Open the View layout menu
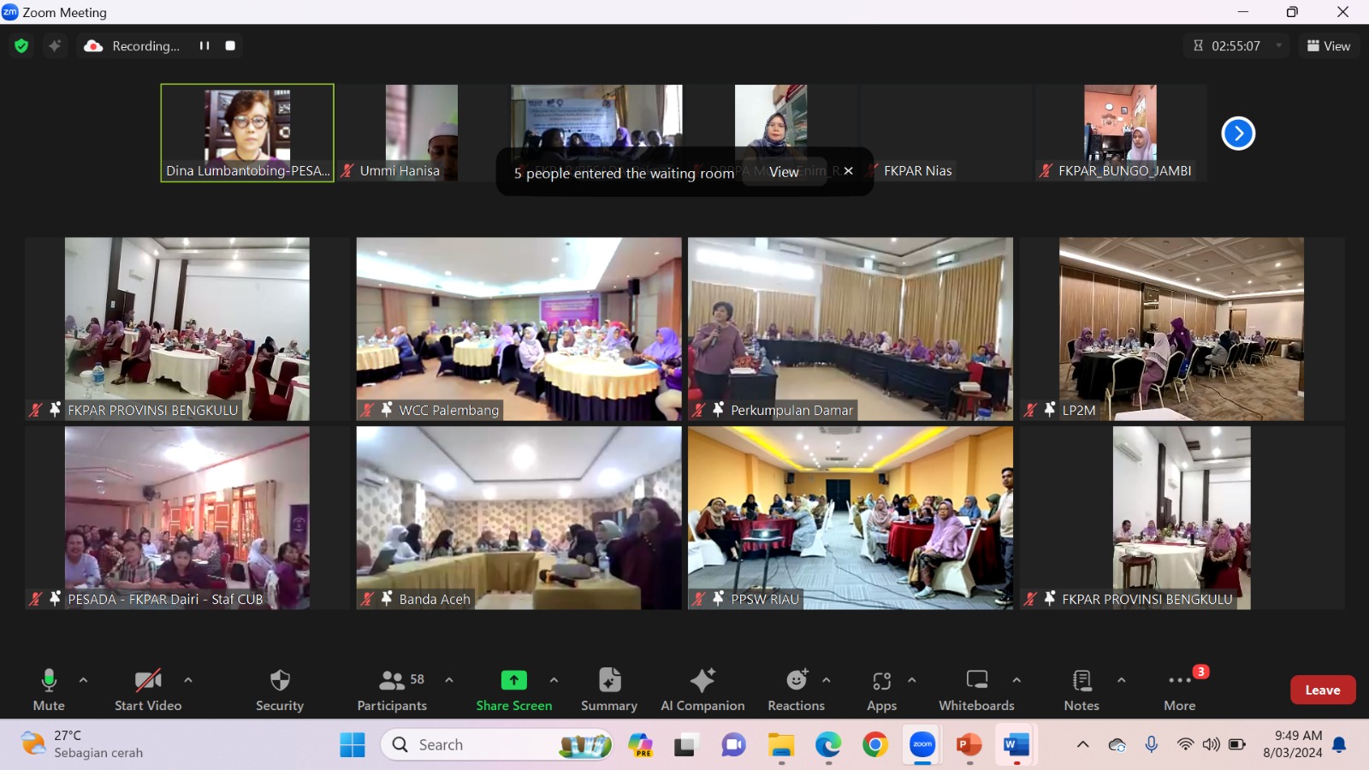The height and width of the screenshot is (770, 1369). click(1329, 46)
